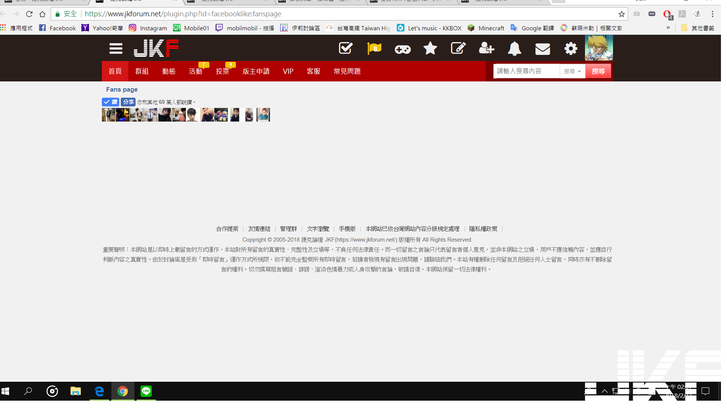Viewport: 727px width, 409px height.
Task: Open the game controller icon
Action: click(403, 49)
